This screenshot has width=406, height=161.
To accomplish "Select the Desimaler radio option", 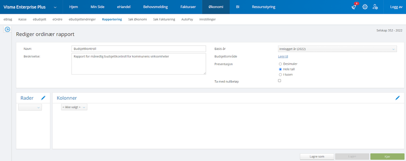I will point(280,64).
